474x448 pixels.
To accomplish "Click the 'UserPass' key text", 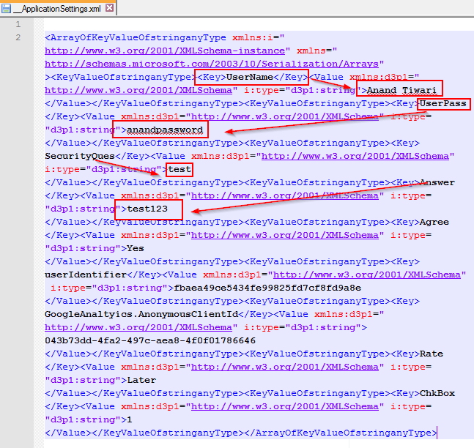I will tap(443, 103).
